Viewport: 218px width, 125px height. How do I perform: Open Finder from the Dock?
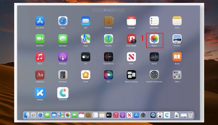tap(26, 115)
